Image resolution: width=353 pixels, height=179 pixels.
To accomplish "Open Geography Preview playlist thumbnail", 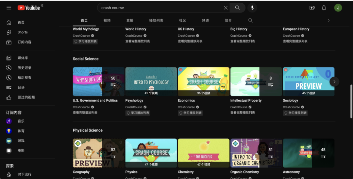I will point(99,153).
